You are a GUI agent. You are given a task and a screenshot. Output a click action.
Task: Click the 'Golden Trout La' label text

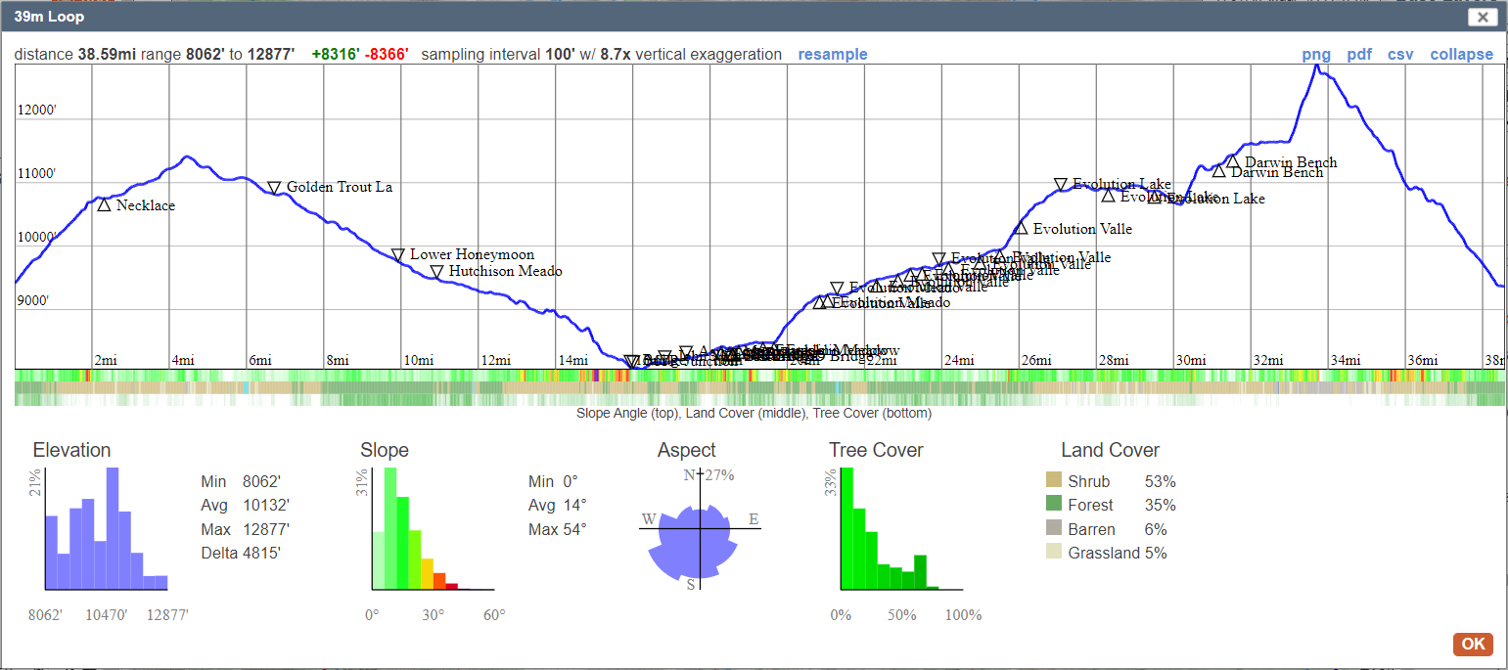tap(340, 187)
